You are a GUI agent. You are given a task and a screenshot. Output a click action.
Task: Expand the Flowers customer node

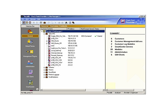coord(44,70)
